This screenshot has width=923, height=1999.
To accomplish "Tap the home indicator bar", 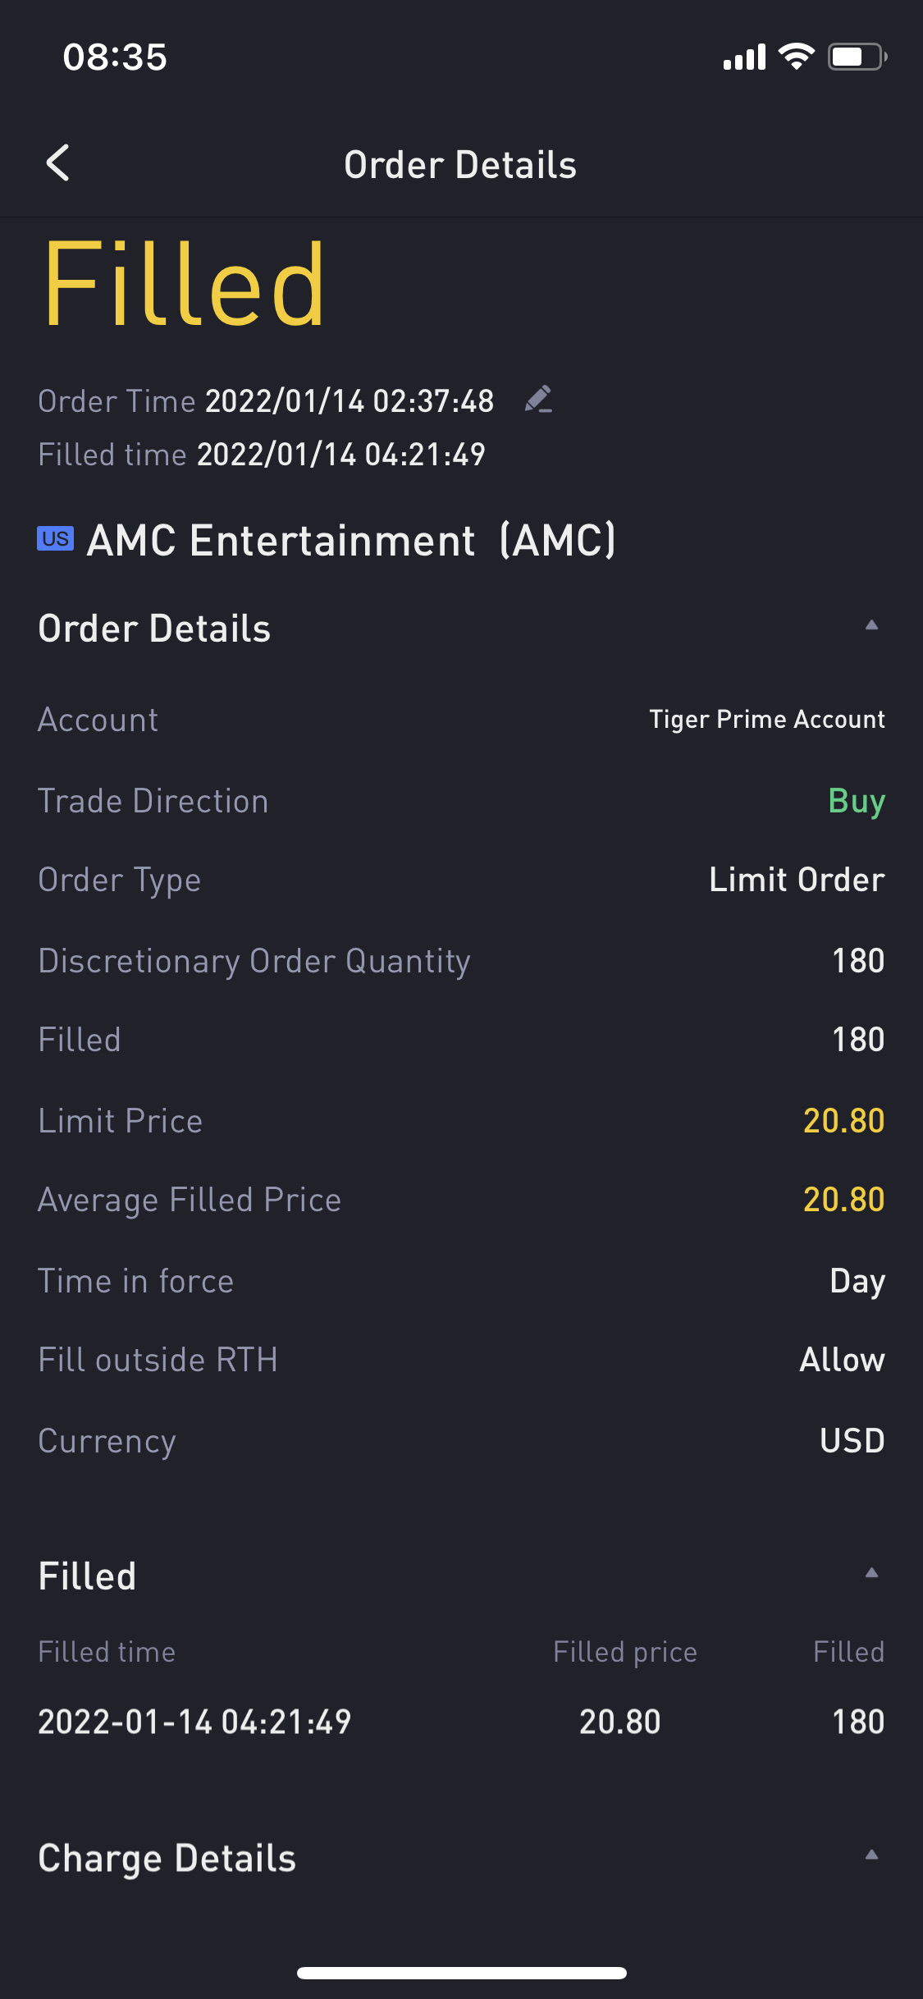I will coord(461,1973).
